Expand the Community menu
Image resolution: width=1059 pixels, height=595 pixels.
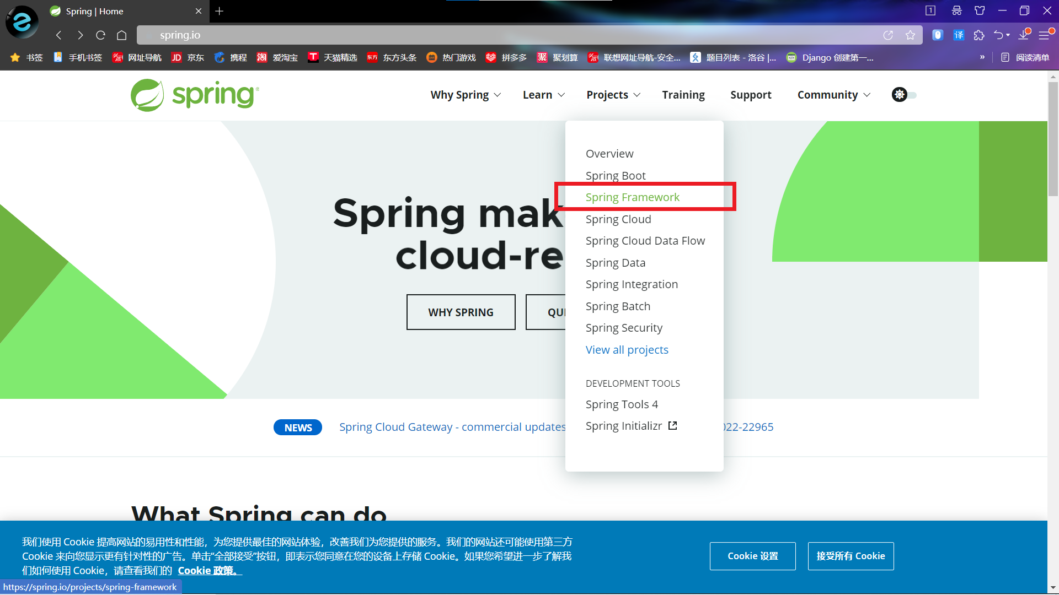coord(834,95)
